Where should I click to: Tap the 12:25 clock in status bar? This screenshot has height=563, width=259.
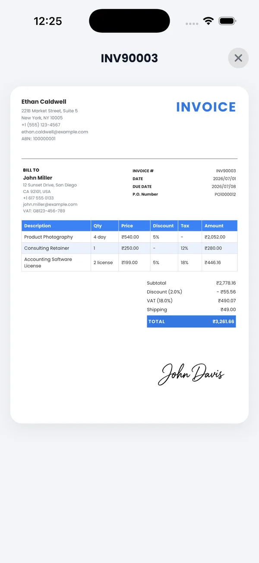[48, 21]
